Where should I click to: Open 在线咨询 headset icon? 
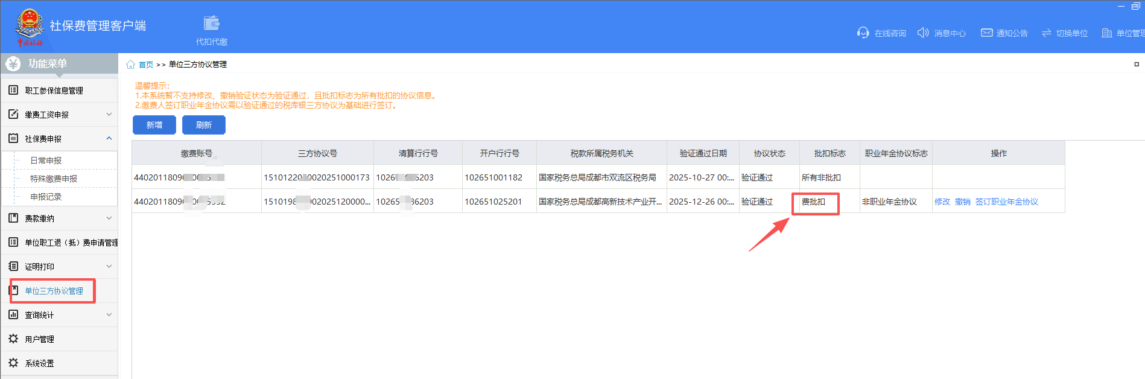tap(863, 33)
